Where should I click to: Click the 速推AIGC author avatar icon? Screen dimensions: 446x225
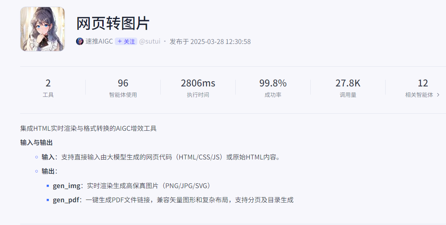point(80,41)
